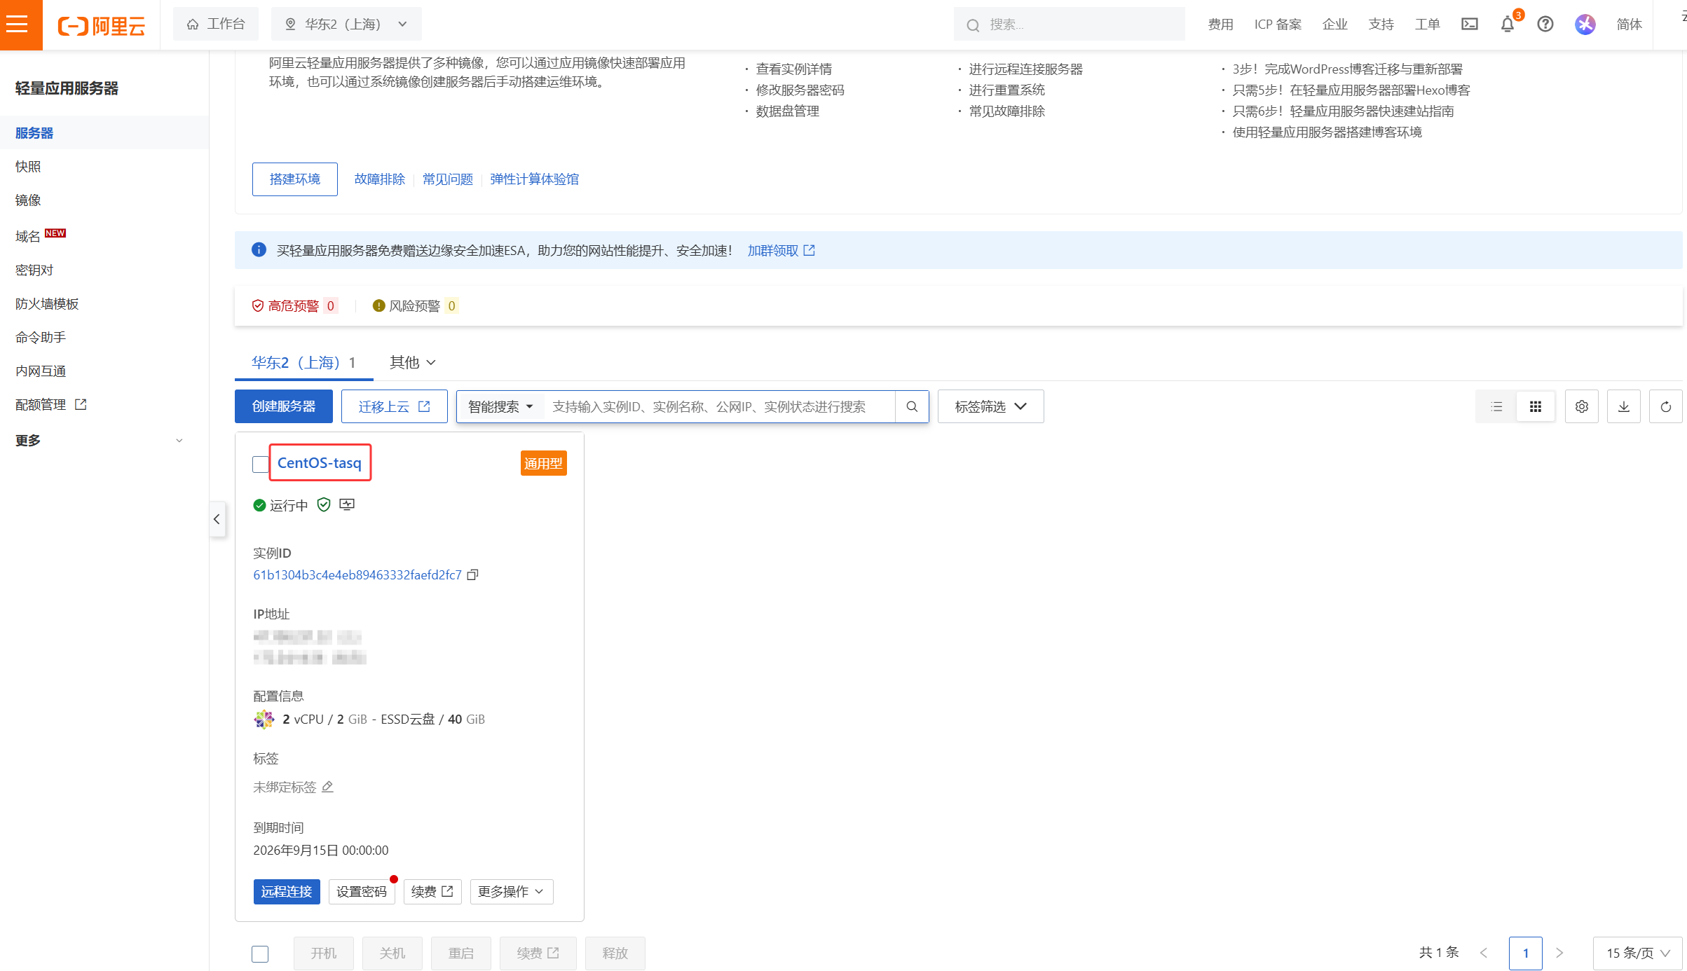The height and width of the screenshot is (971, 1687).
Task: Switch to the 快照 sidebar tab
Action: 28,166
